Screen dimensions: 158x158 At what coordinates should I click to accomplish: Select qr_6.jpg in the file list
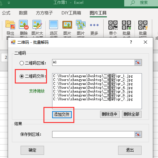(x=93, y=95)
